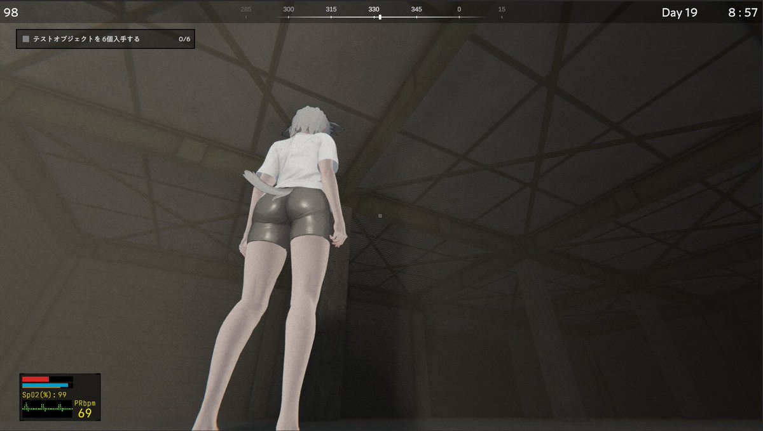
Task: Toggle the quest tracker panel
Action: [x=106, y=39]
